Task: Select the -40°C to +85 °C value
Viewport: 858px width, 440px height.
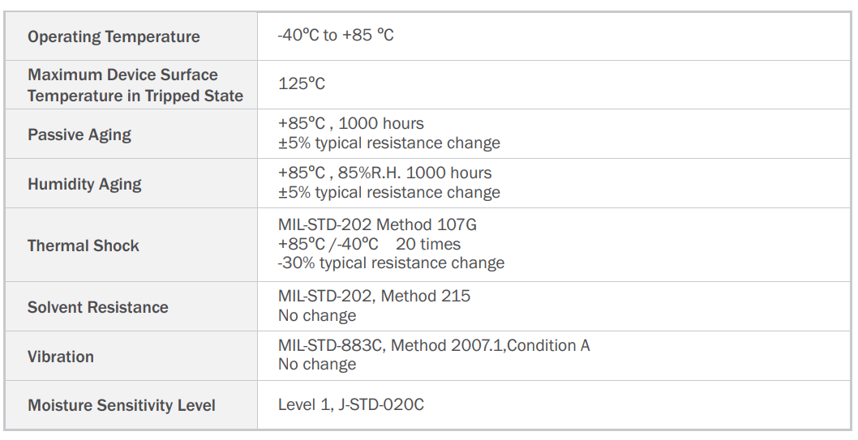Action: click(x=336, y=36)
